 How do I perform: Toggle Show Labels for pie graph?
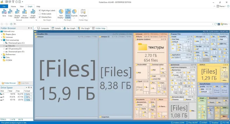coord(68,14)
